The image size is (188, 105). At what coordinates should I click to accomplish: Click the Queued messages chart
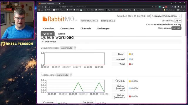pyautogui.click(x=74, y=59)
